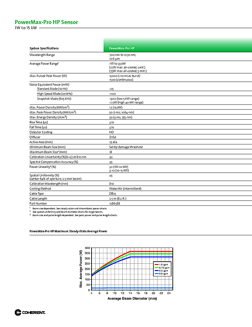The width and height of the screenshot is (252, 327).
Task: Click the Cable Type value DB25
Action: (113, 194)
